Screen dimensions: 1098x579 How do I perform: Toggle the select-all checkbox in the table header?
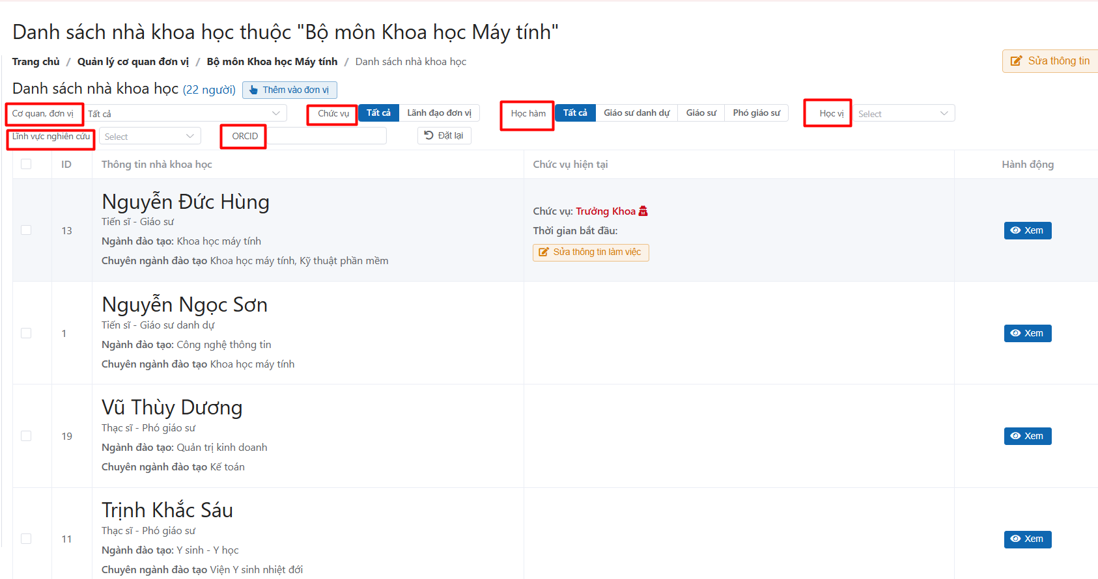pyautogui.click(x=26, y=164)
